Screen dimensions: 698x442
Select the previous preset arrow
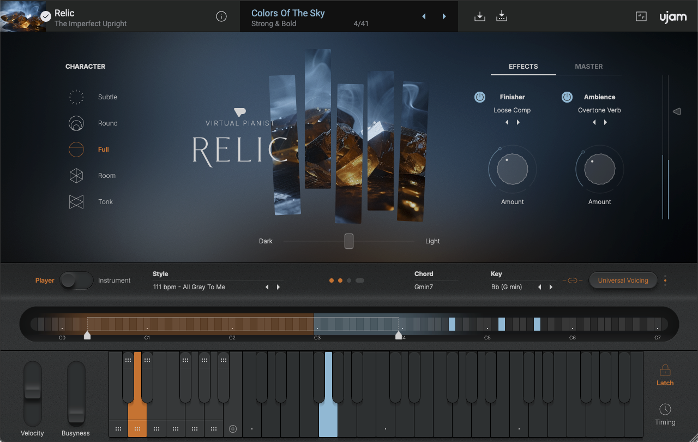tap(424, 16)
